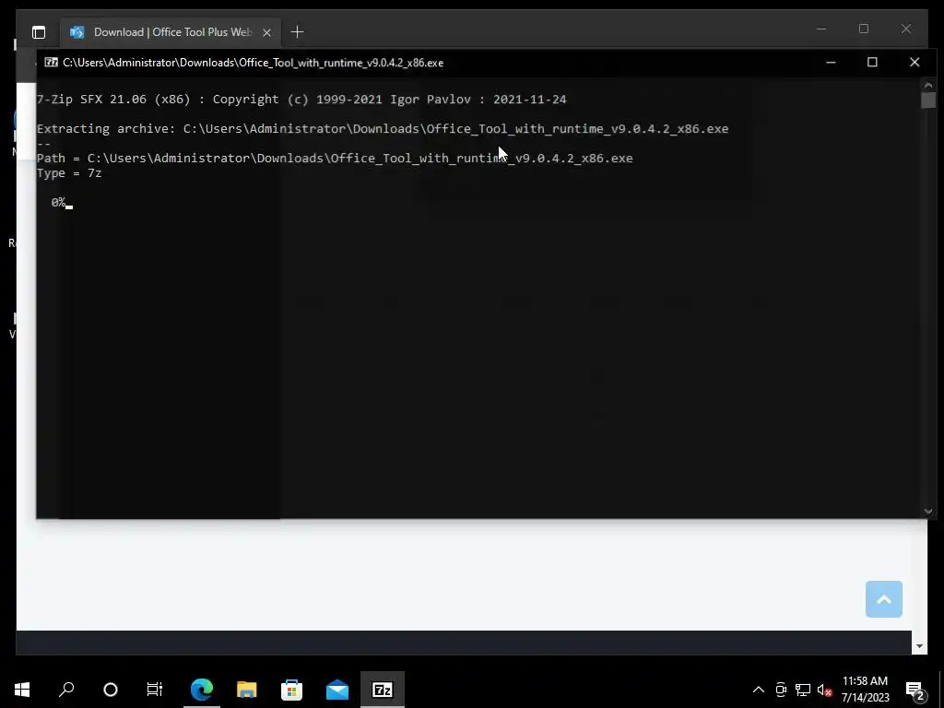The image size is (944, 708).
Task: Click the 'Path =' line in console
Action: 335,159
